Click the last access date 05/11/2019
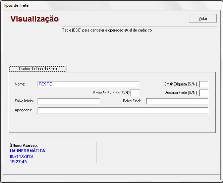The image size is (223, 183). tap(21, 157)
